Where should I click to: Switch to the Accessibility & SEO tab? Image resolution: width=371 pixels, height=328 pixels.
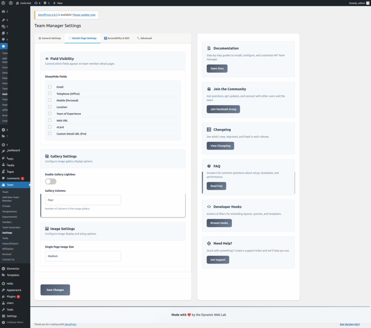[x=116, y=38]
